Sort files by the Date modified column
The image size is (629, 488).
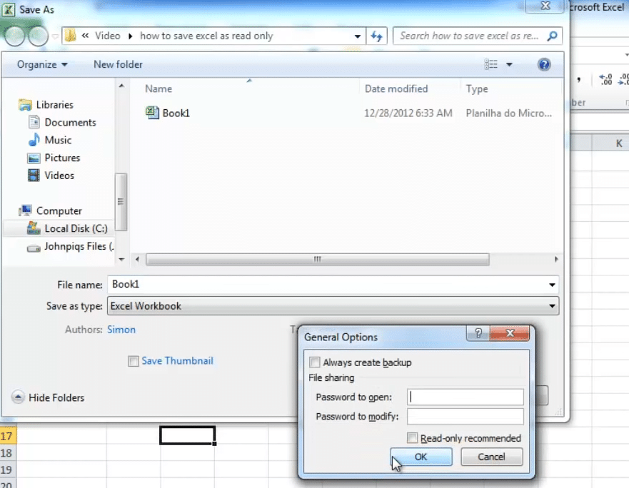point(396,88)
